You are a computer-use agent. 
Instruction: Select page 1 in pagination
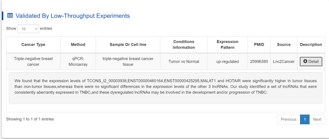(305, 119)
